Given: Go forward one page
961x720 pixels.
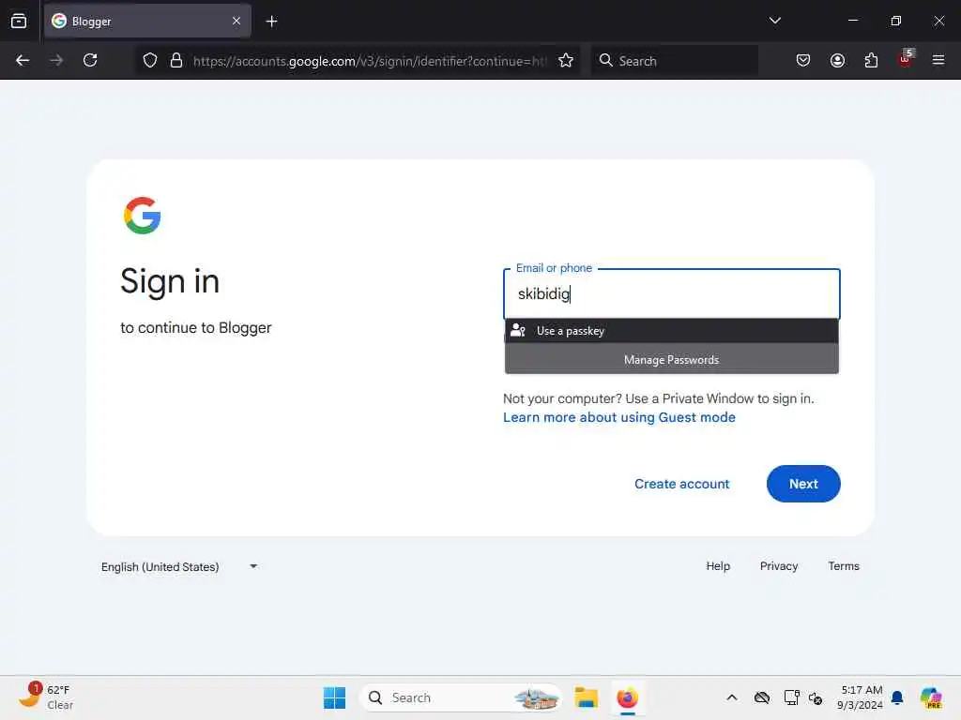Looking at the screenshot, I should [x=56, y=60].
